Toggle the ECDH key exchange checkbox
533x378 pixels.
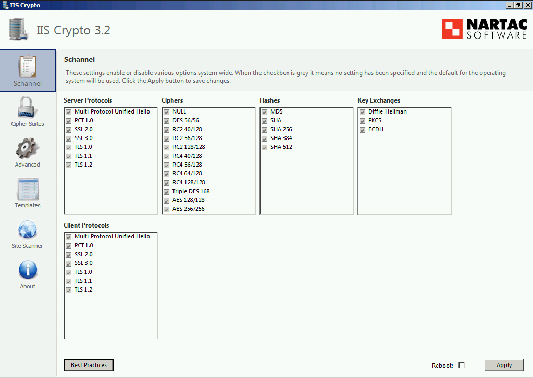pyautogui.click(x=362, y=130)
